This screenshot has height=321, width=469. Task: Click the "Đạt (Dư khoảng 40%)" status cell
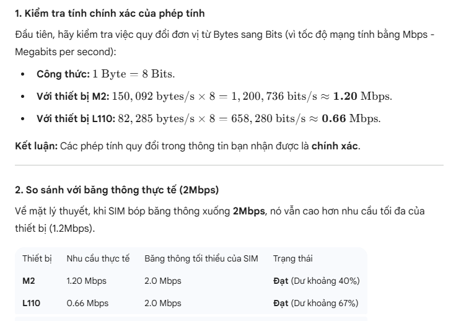tap(316, 281)
